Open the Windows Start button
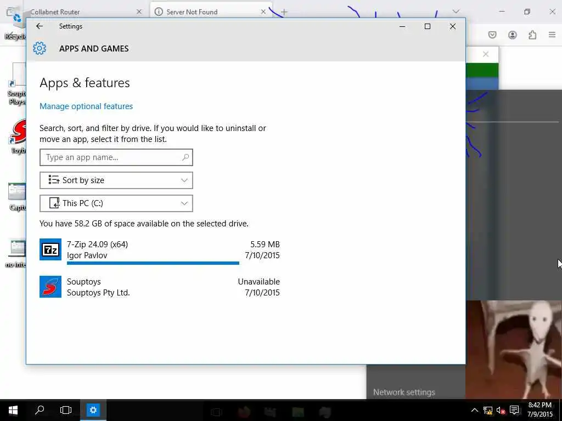 13,410
